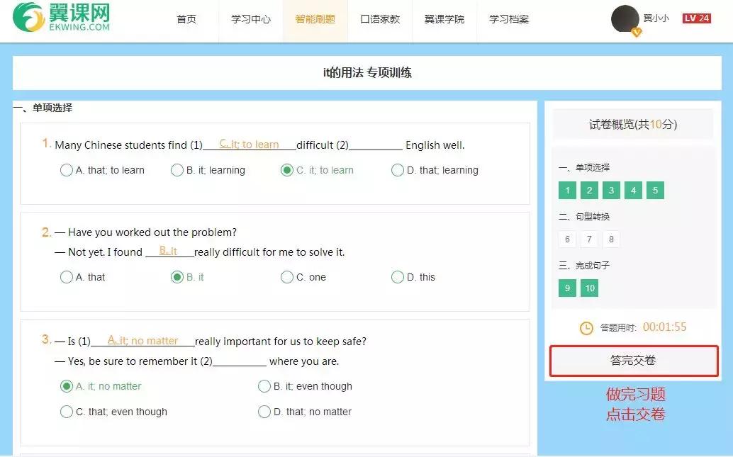733x457 pixels.
Task: Click the LV 24 level badge
Action: (696, 18)
